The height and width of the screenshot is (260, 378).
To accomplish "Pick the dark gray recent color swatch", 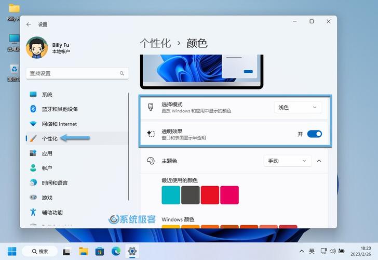I will [190, 195].
